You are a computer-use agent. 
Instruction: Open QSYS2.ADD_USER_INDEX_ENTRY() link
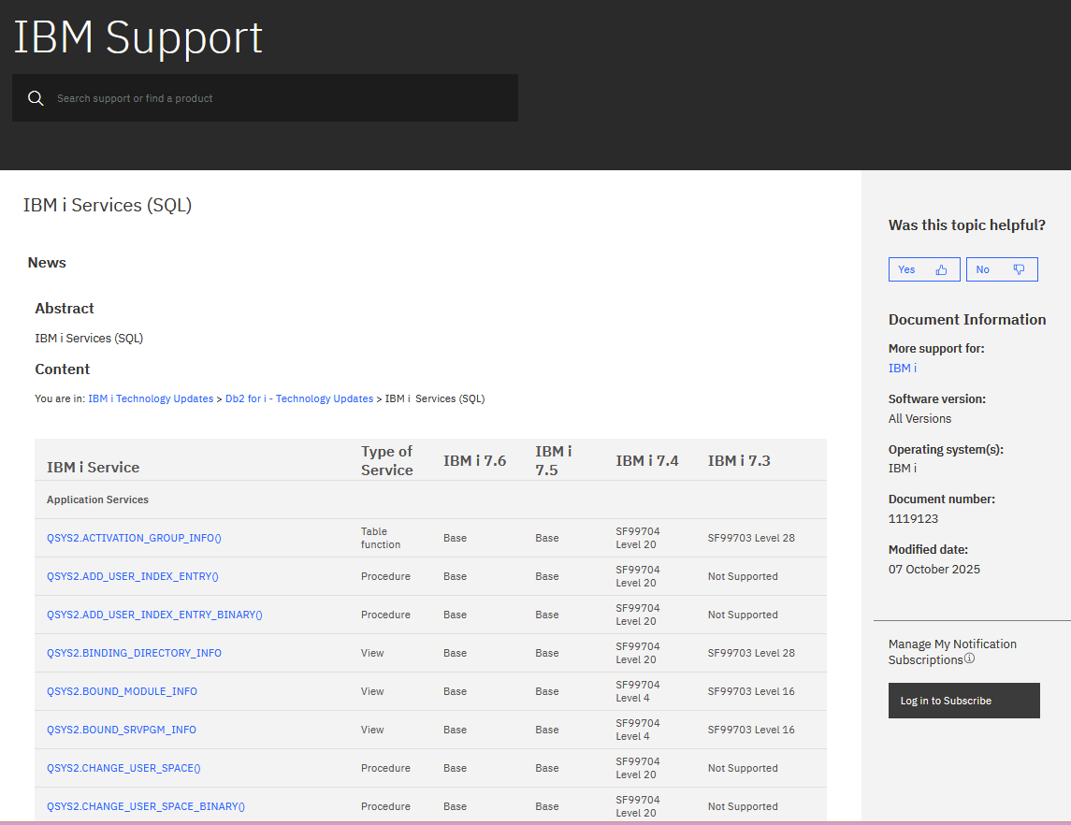coord(133,576)
